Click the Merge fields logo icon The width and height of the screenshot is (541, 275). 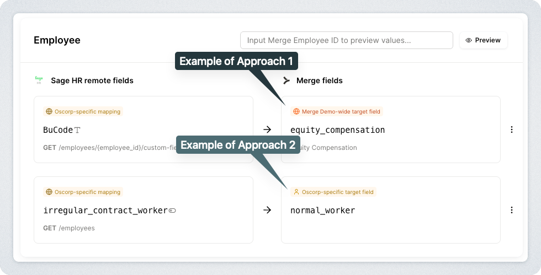[x=286, y=80]
